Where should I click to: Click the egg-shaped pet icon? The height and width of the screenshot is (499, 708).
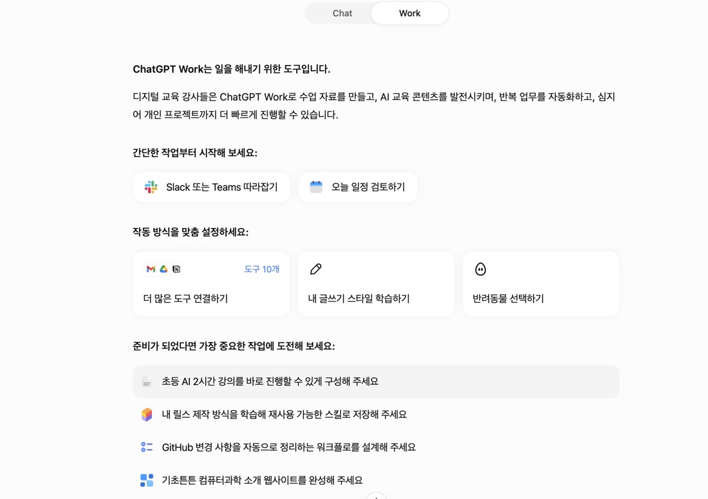click(480, 269)
